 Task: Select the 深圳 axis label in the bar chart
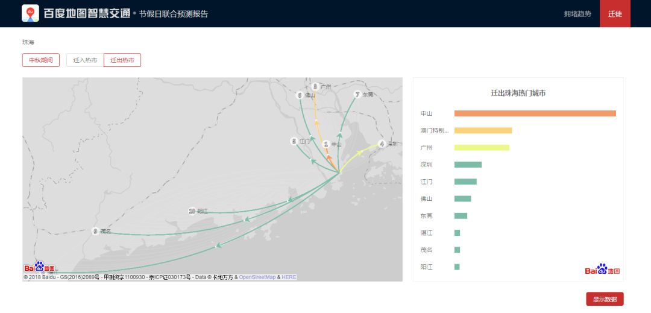coord(426,165)
